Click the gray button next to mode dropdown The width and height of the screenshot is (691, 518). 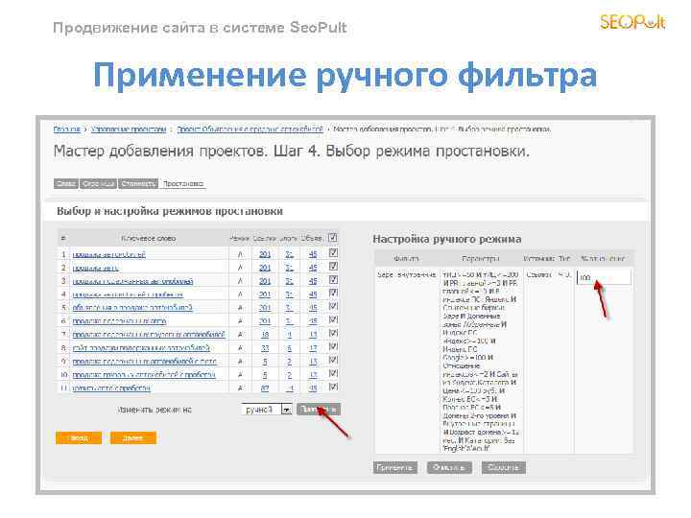pyautogui.click(x=319, y=410)
